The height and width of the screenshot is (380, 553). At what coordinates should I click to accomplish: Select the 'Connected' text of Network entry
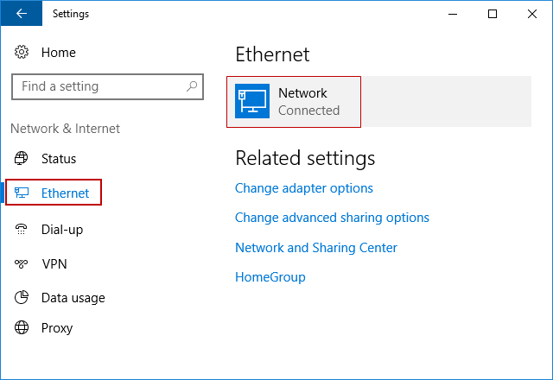pos(308,111)
